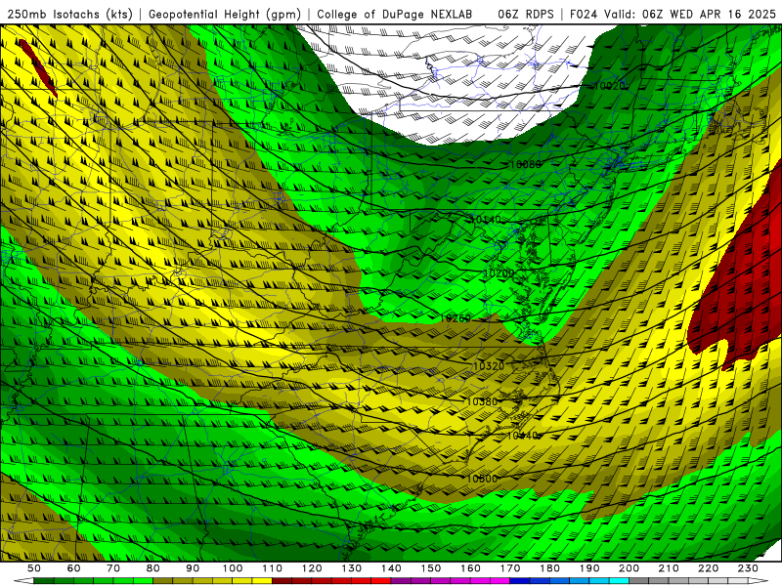Click the 10320 height contour label

pos(489,365)
